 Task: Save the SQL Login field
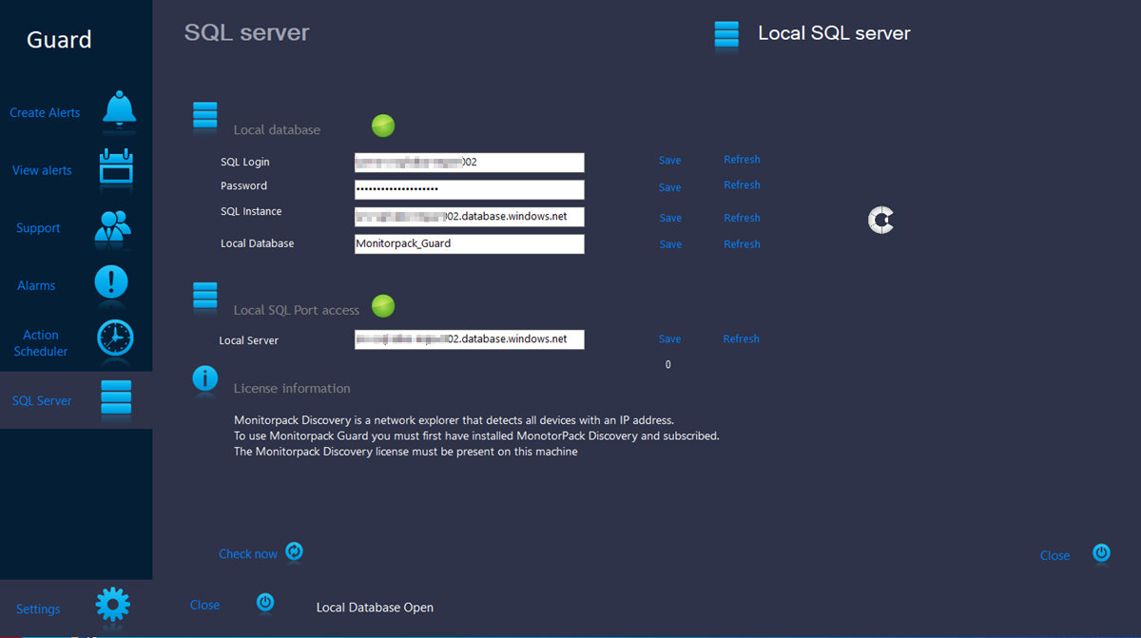coord(670,161)
